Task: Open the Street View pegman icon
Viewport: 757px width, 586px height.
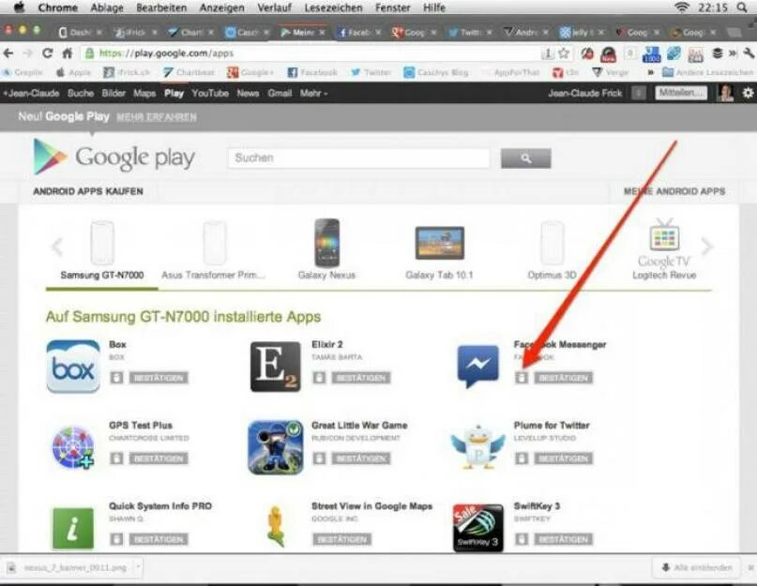Action: pos(275,526)
